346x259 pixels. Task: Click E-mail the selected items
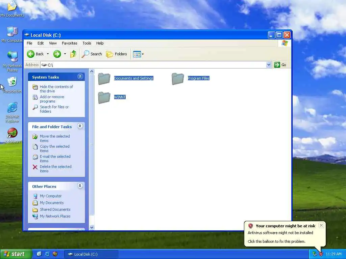55,159
